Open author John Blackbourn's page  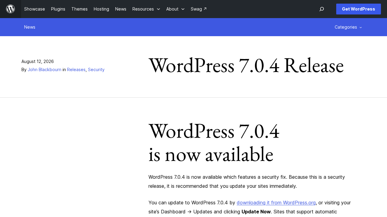coord(44,70)
